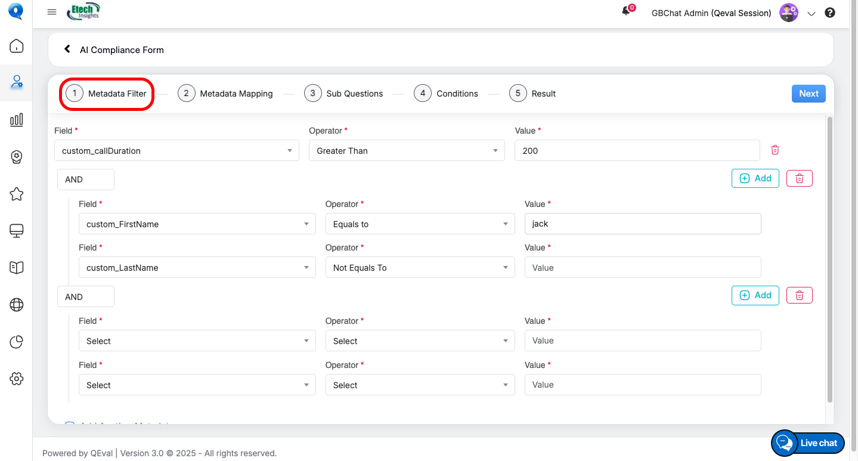Click the help question mark icon

click(x=829, y=13)
